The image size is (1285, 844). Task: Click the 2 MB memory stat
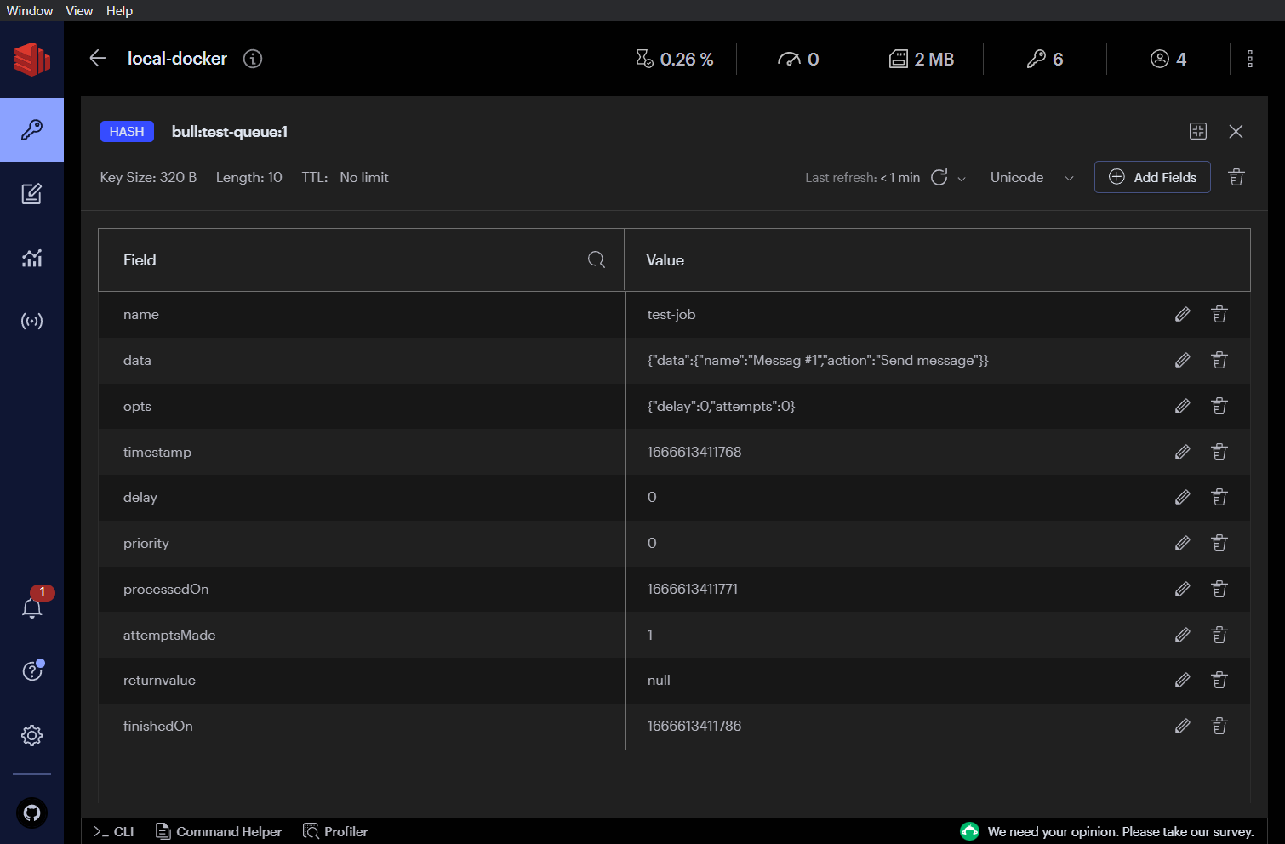(922, 59)
